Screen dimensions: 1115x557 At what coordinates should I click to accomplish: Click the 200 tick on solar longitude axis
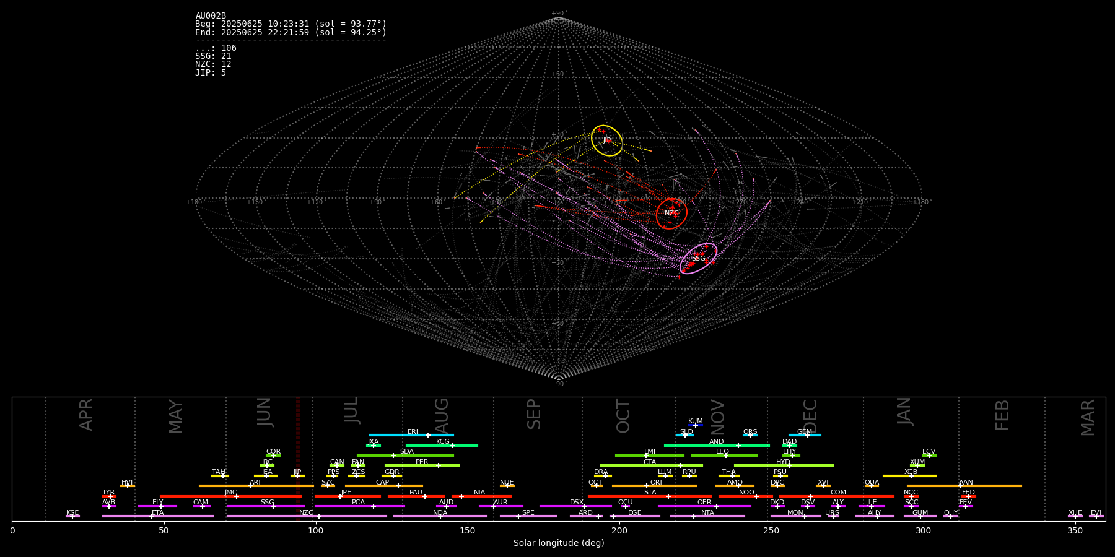(x=619, y=530)
